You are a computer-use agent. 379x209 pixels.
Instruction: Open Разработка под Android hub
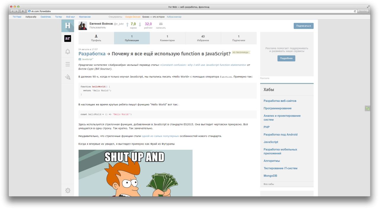tap(280, 135)
